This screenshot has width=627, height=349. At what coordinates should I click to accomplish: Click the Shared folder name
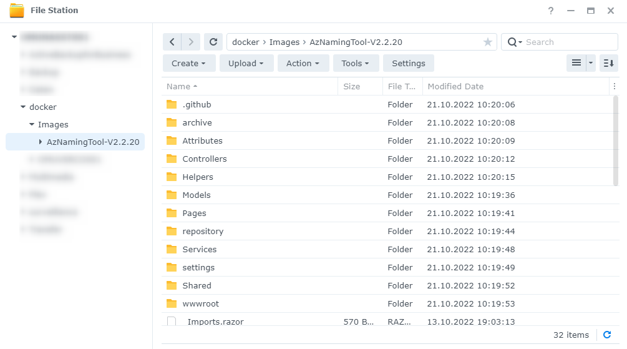[197, 285]
